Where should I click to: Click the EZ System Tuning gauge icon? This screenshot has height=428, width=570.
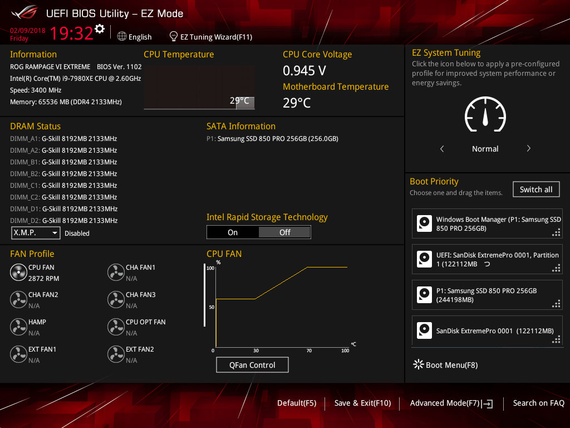pos(485,114)
